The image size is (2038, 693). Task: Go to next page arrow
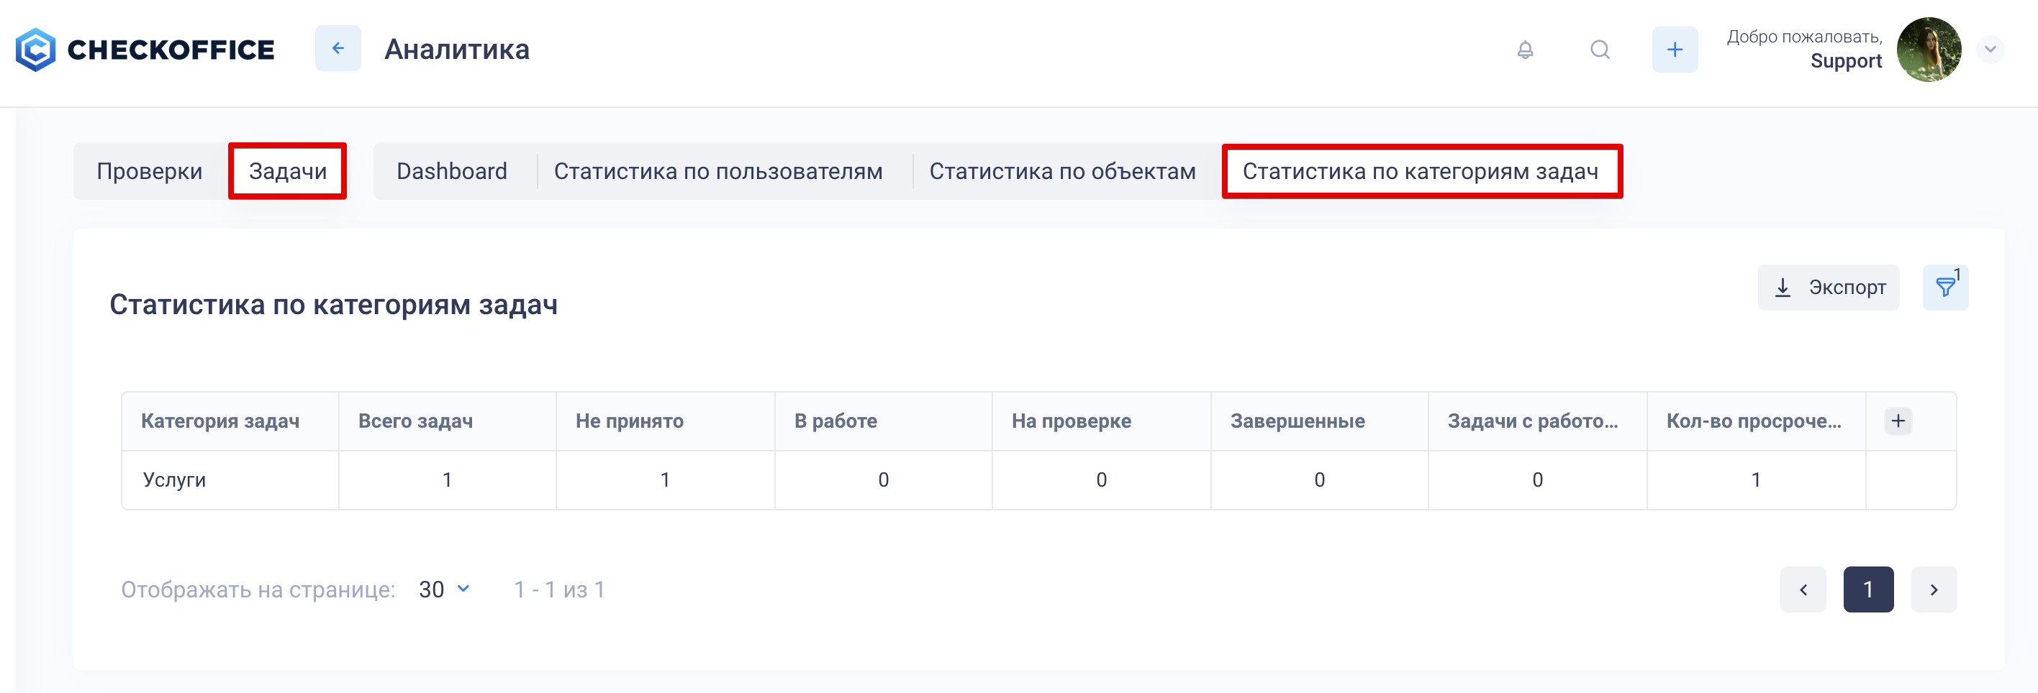(1934, 589)
